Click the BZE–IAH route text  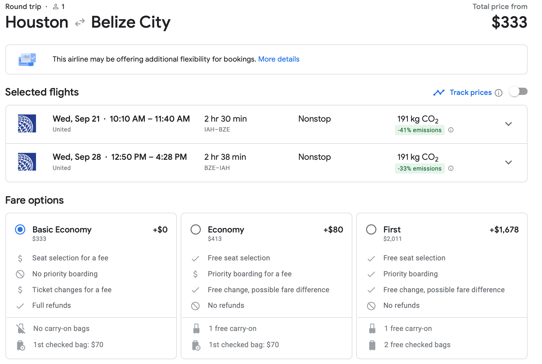[217, 168]
